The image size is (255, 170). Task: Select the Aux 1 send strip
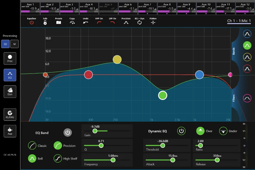[x=30, y=9]
